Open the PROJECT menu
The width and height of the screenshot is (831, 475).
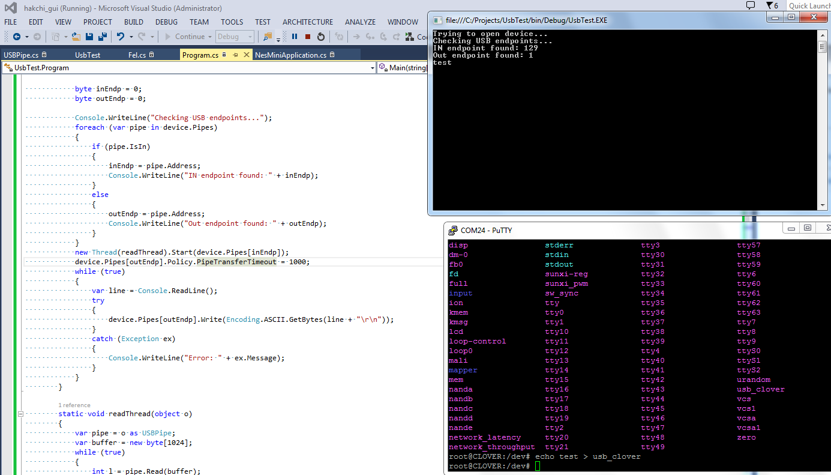coord(98,22)
